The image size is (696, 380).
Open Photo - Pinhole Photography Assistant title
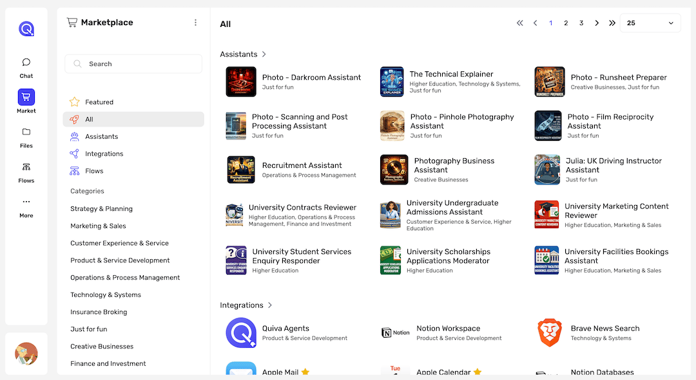click(462, 122)
